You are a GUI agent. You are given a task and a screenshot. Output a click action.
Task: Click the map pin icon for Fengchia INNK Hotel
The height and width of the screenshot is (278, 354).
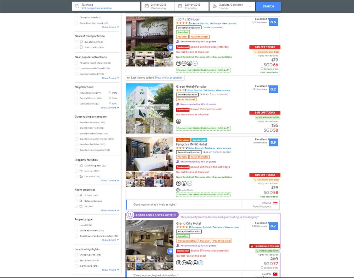pos(187,148)
